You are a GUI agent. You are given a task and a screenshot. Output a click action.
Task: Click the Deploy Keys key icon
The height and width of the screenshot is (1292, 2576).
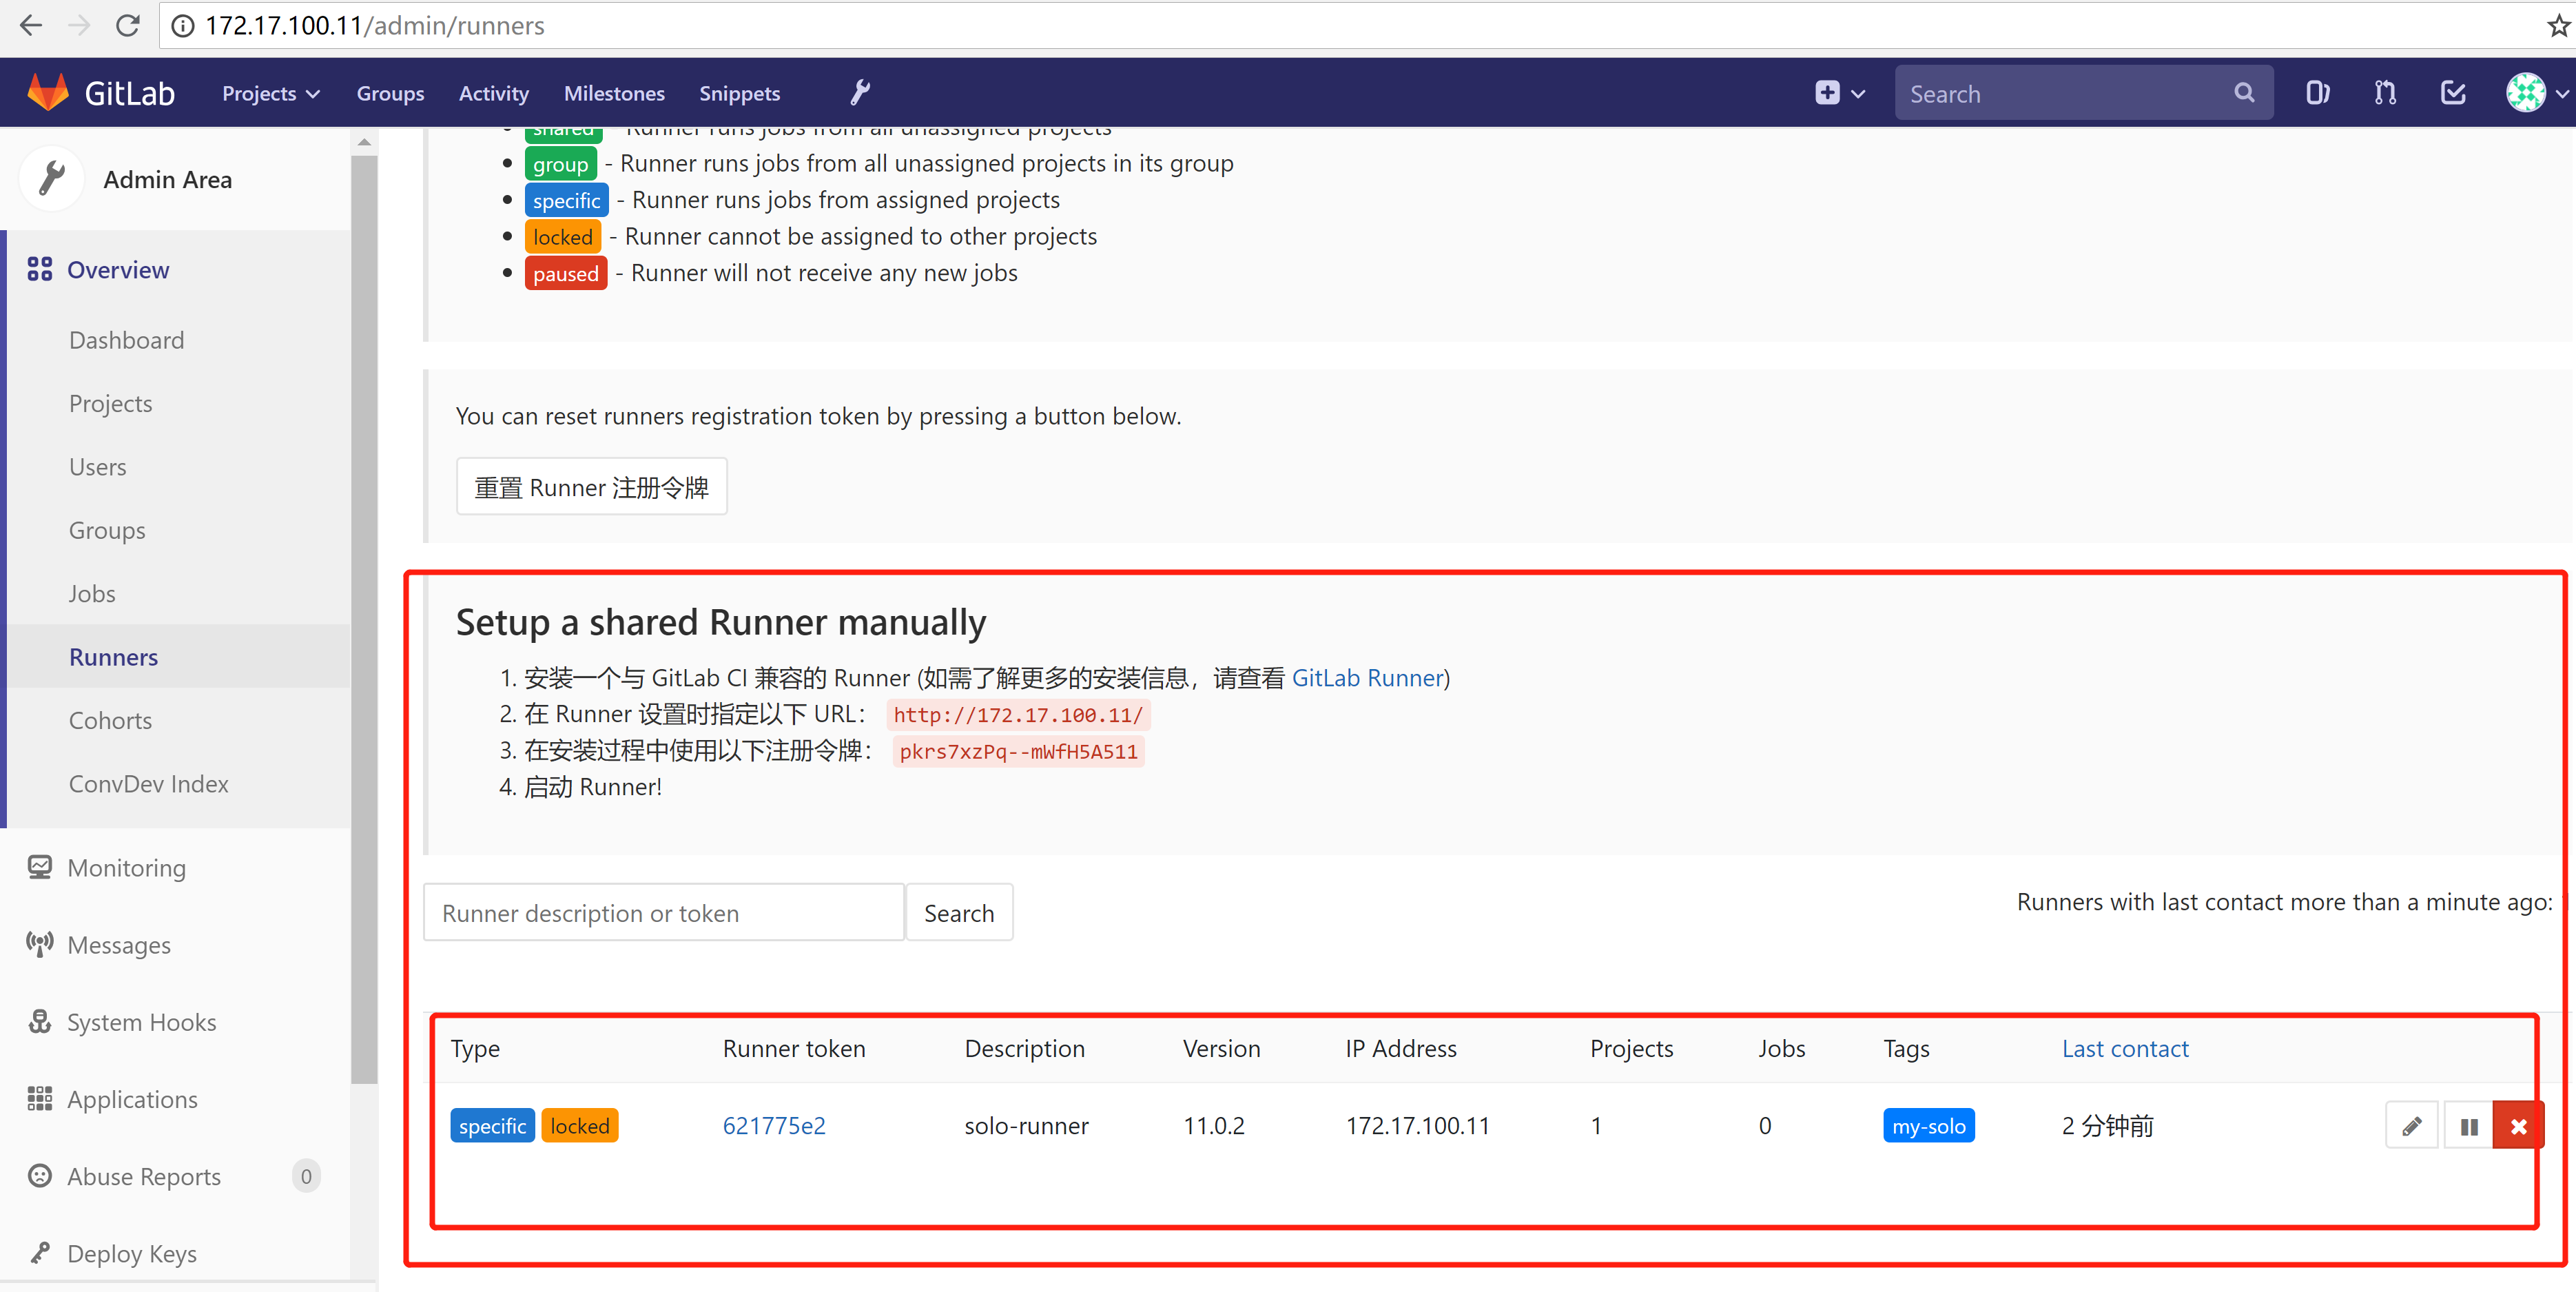coord(39,1252)
